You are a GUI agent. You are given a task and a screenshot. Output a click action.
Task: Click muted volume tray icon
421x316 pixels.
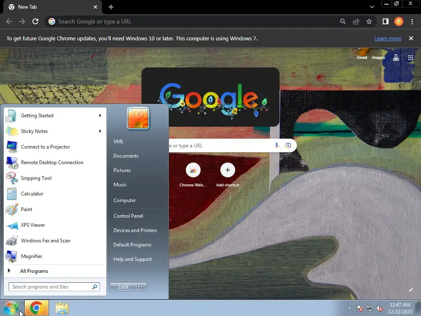[x=379, y=308]
